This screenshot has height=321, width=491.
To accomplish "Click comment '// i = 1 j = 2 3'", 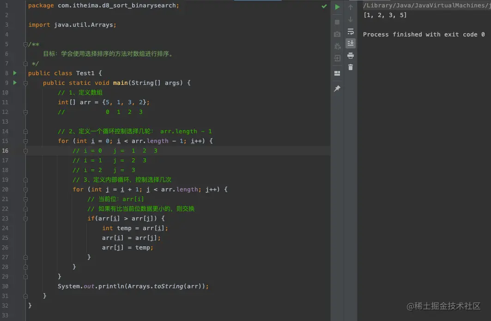I will click(109, 160).
